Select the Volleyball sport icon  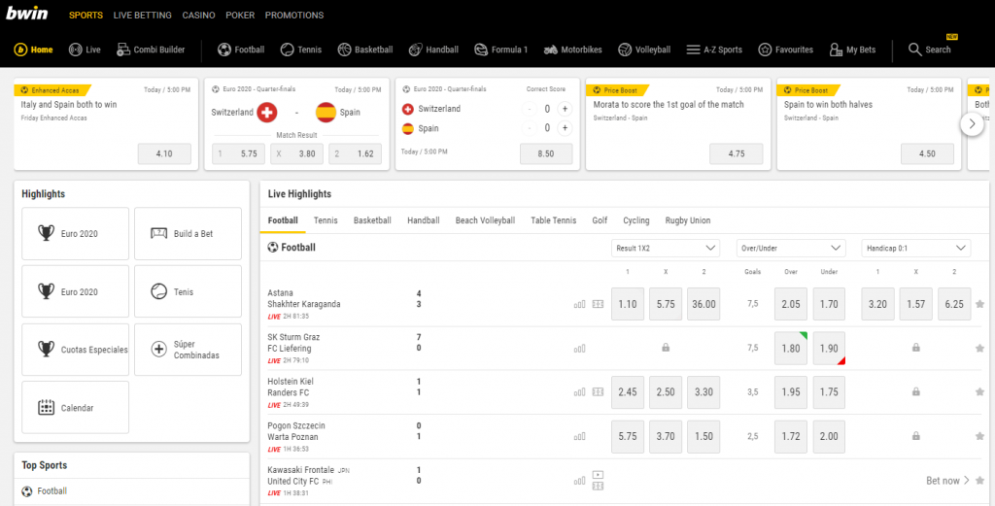coord(625,50)
